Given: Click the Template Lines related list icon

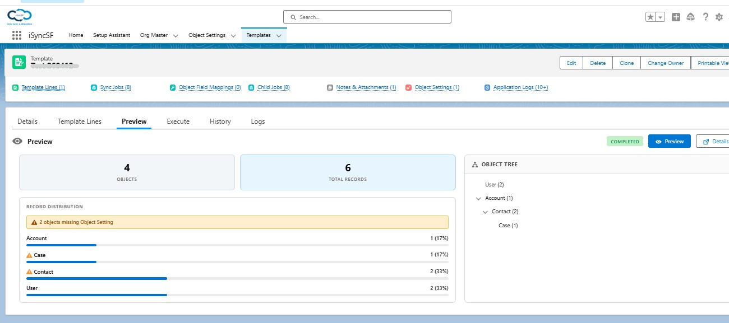Looking at the screenshot, I should 16,87.
